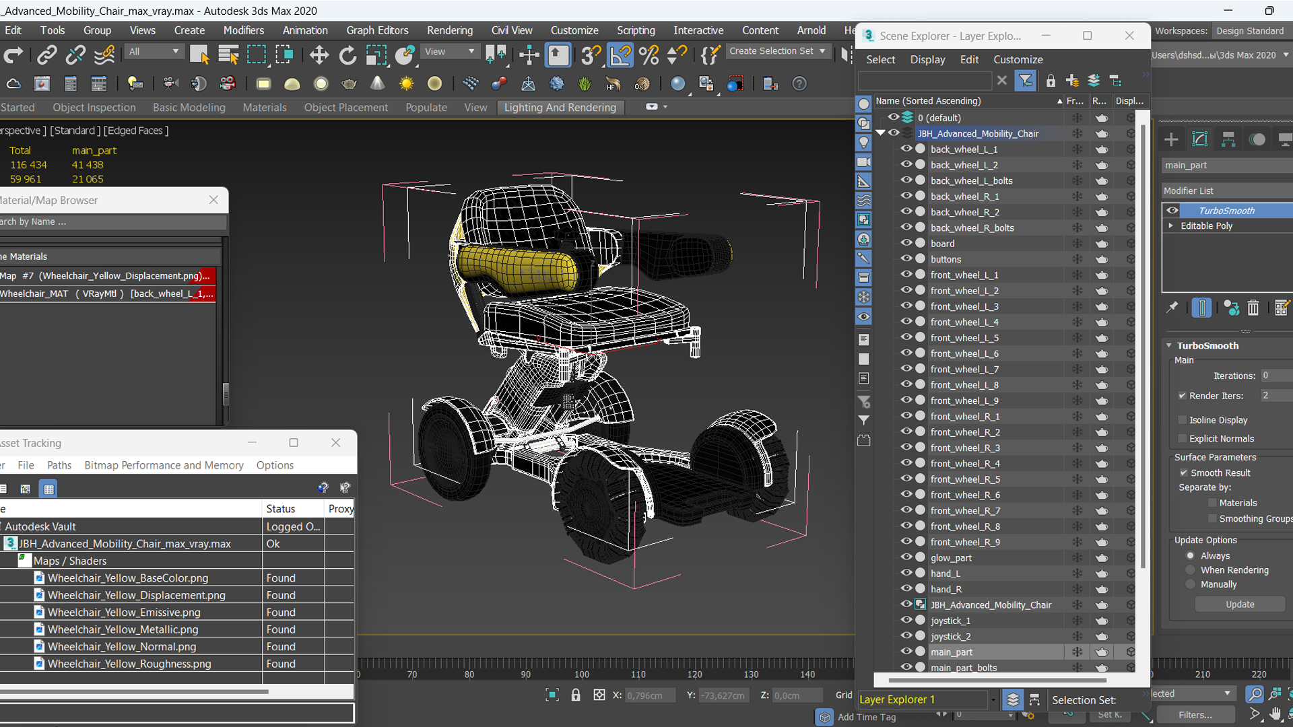Open Bitmap Performance and Memory menu
The image size is (1293, 727).
point(164,465)
